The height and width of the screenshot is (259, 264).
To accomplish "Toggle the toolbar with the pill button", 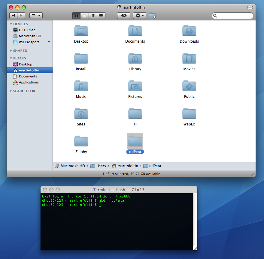I will (250, 8).
